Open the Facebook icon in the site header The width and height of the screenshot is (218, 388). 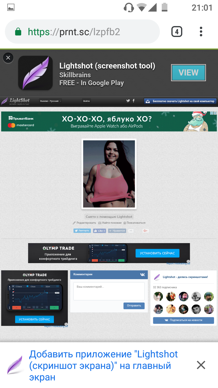coord(134,101)
